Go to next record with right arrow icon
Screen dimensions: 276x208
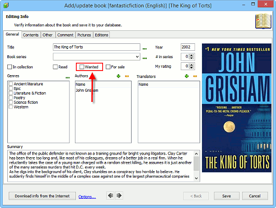click(119, 196)
